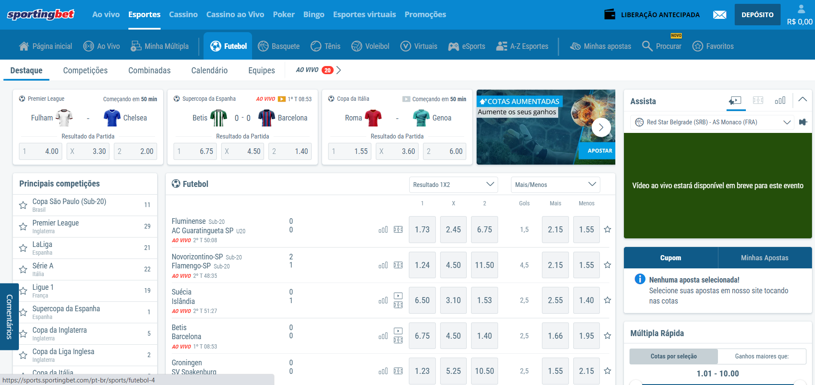Bet on Genoa at odds 6.00

[x=444, y=151]
